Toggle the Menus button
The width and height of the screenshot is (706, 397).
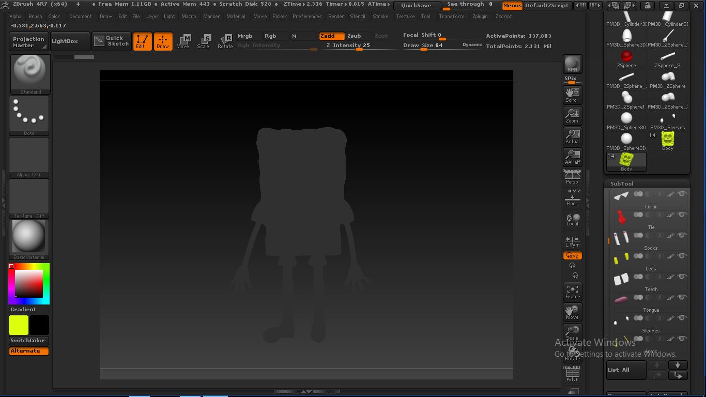pos(512,6)
